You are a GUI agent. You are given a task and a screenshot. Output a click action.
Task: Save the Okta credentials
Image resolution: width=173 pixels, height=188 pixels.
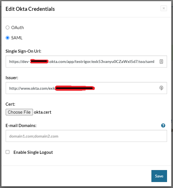point(159,176)
